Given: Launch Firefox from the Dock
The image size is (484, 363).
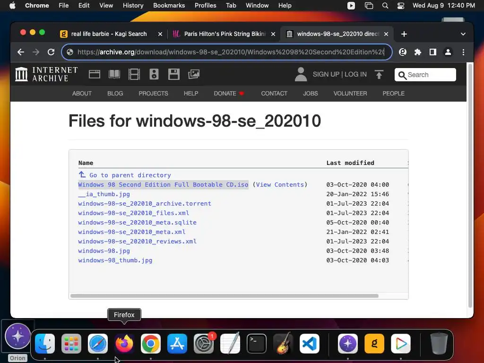Looking at the screenshot, I should tap(124, 344).
